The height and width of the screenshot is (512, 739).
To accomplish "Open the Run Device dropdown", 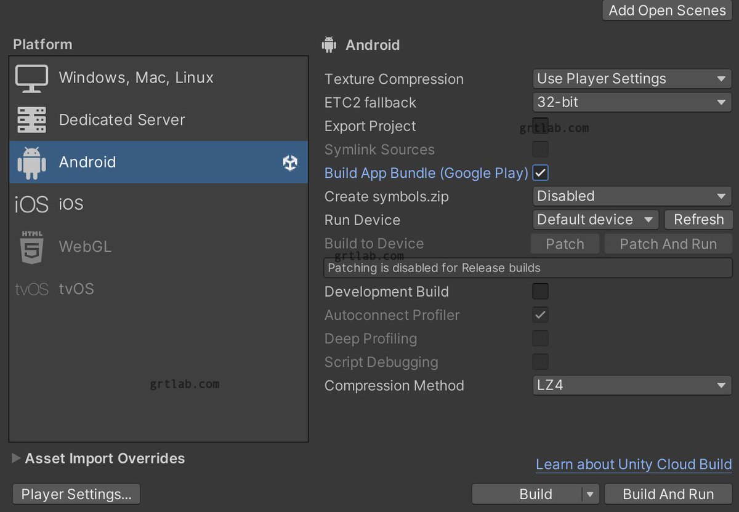I will click(595, 220).
